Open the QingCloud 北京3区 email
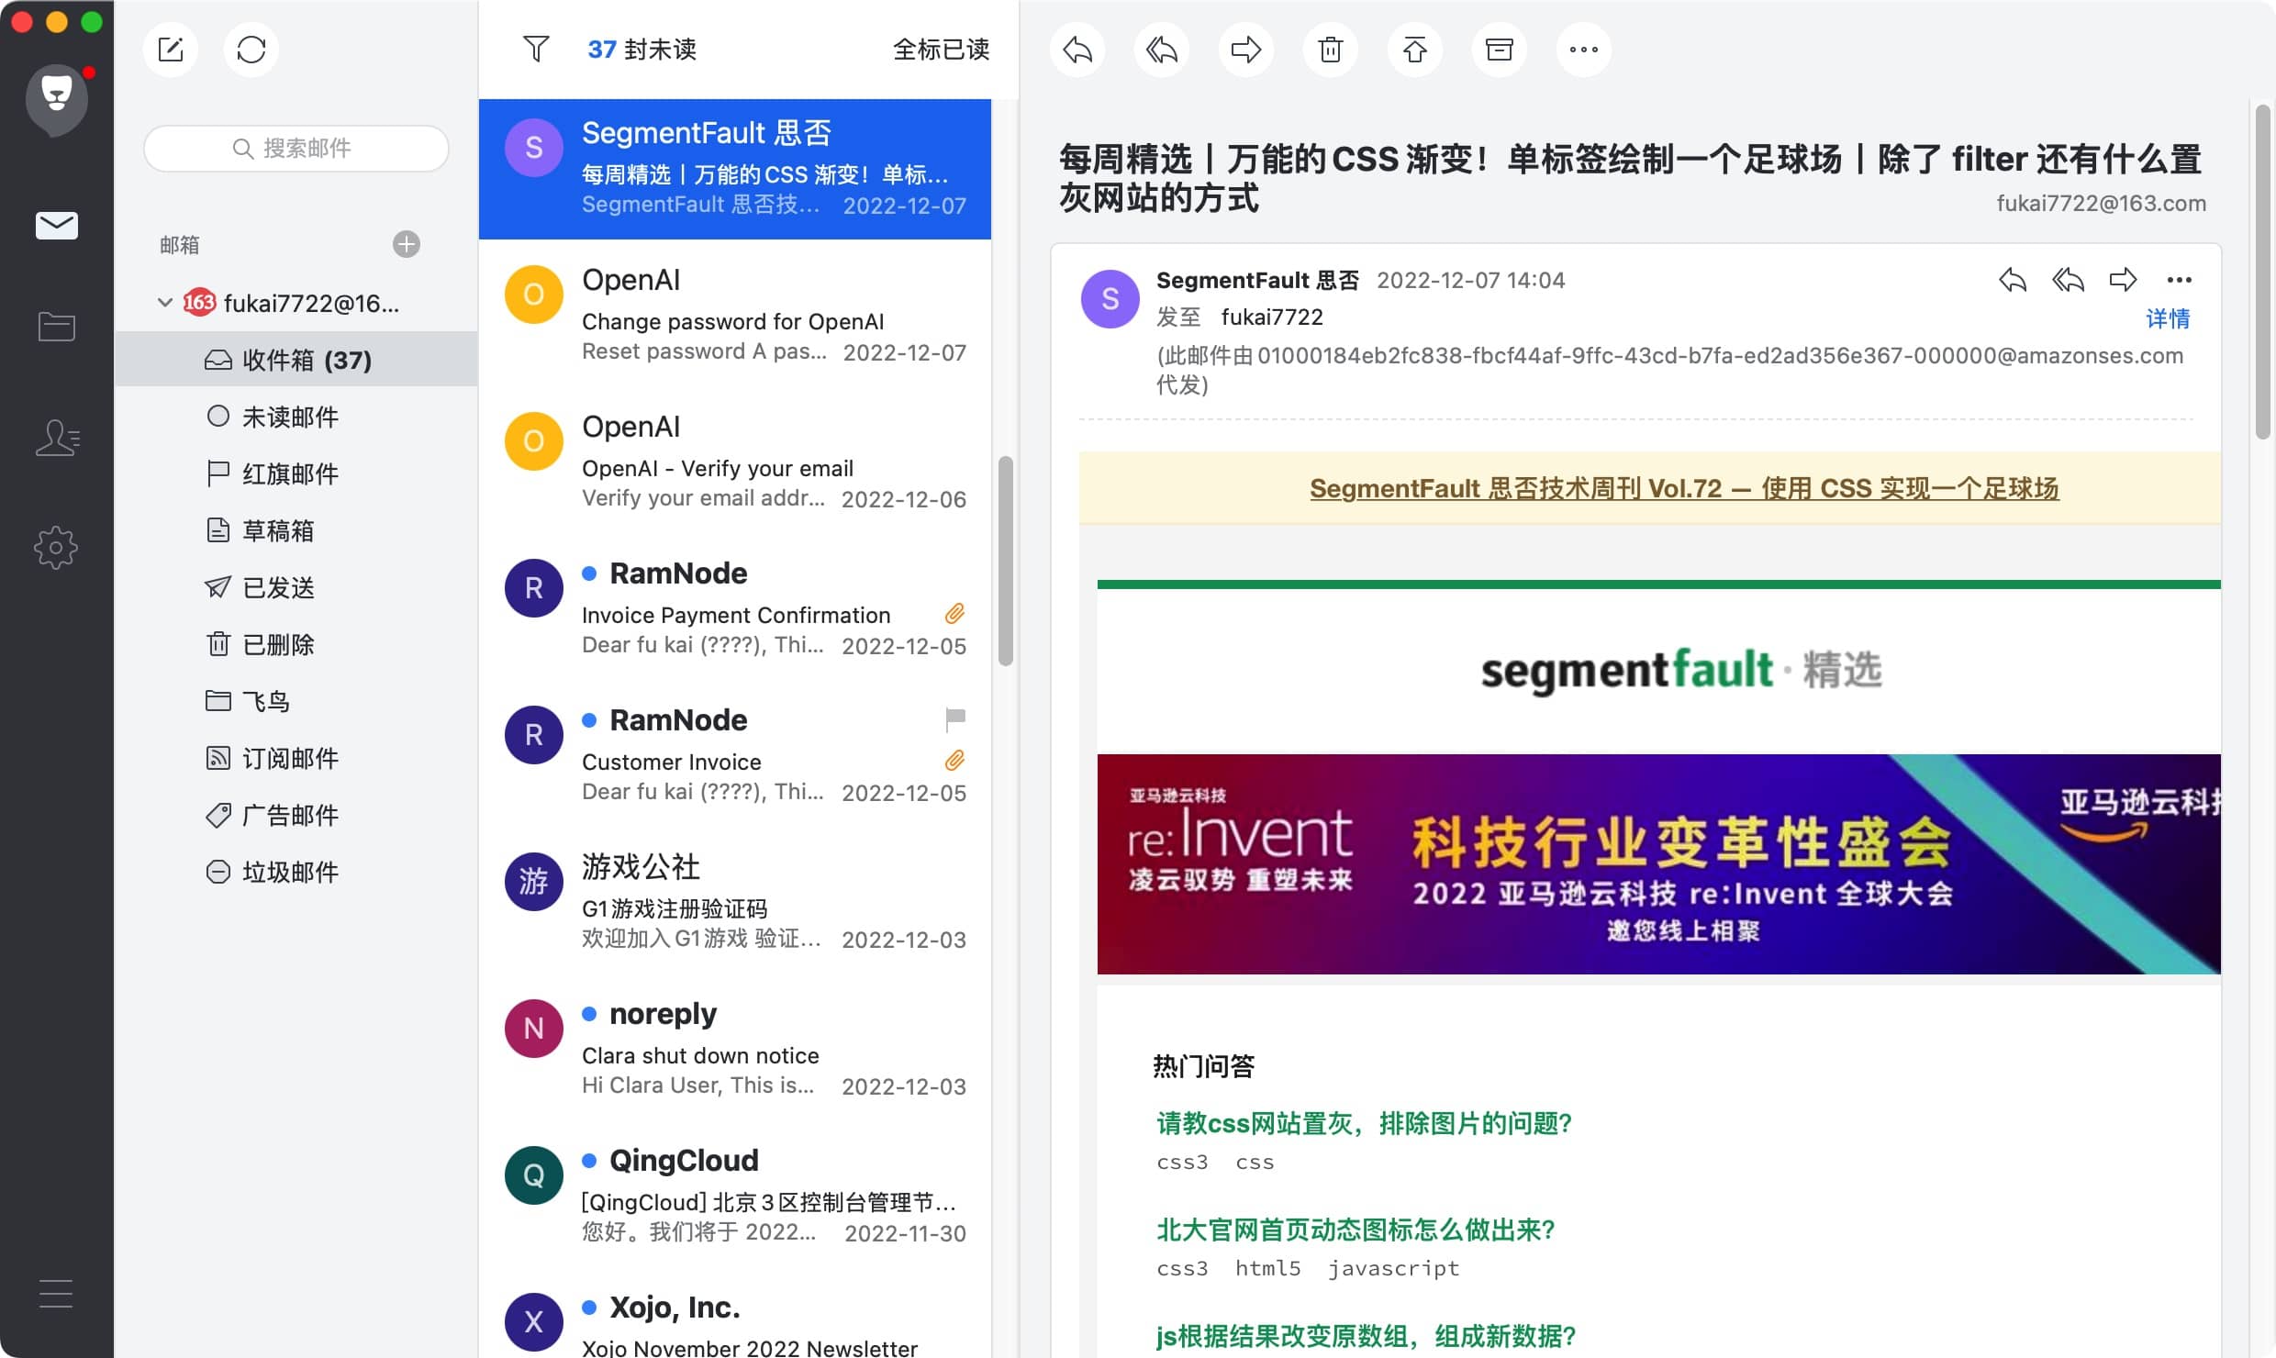Viewport: 2276px width, 1358px height. (734, 1195)
